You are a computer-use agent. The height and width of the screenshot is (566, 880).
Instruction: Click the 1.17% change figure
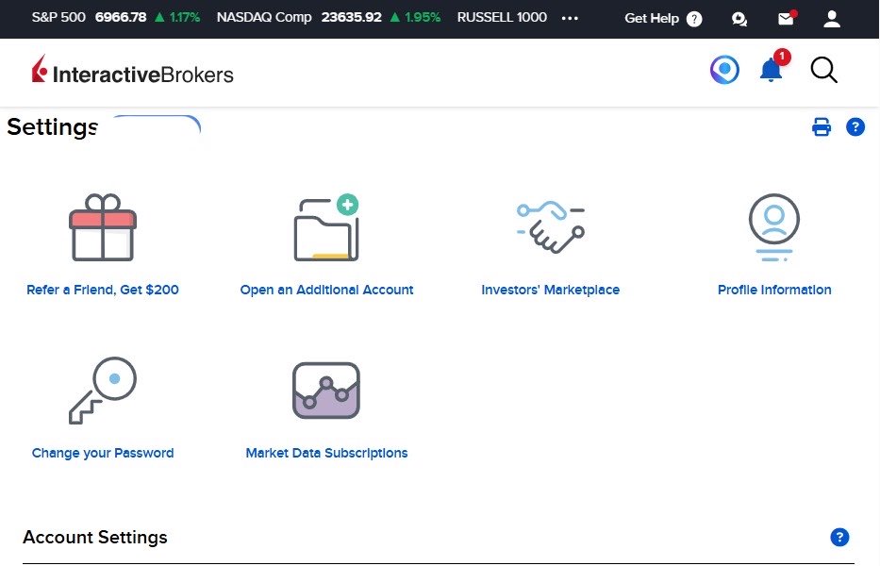pos(185,17)
